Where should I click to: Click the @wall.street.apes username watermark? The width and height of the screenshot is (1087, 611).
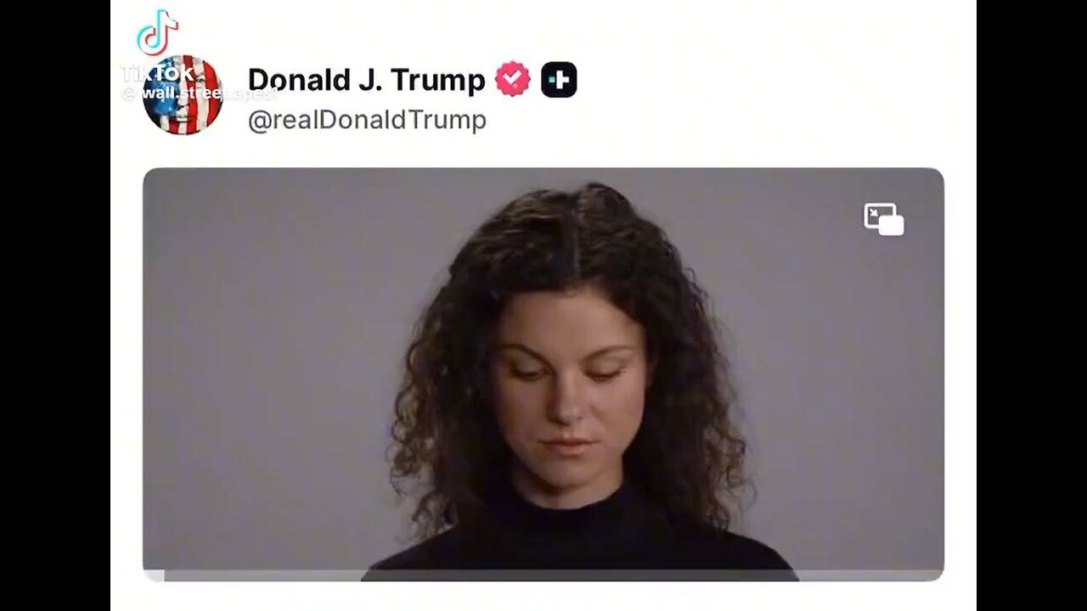click(x=200, y=93)
